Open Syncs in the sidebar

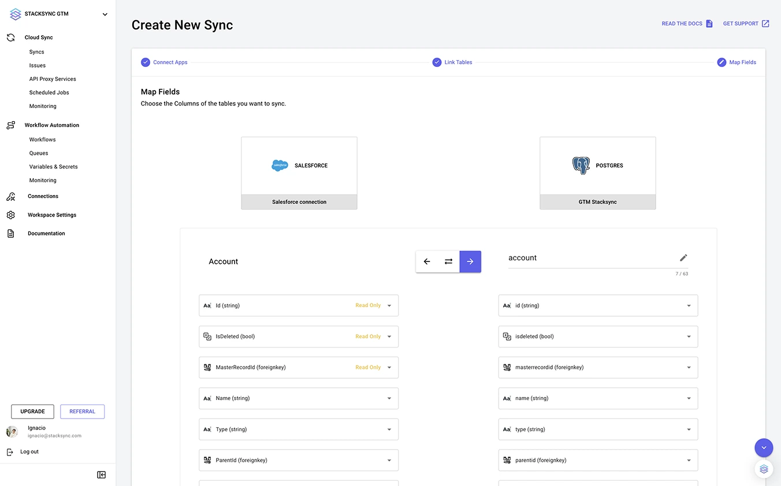(36, 52)
